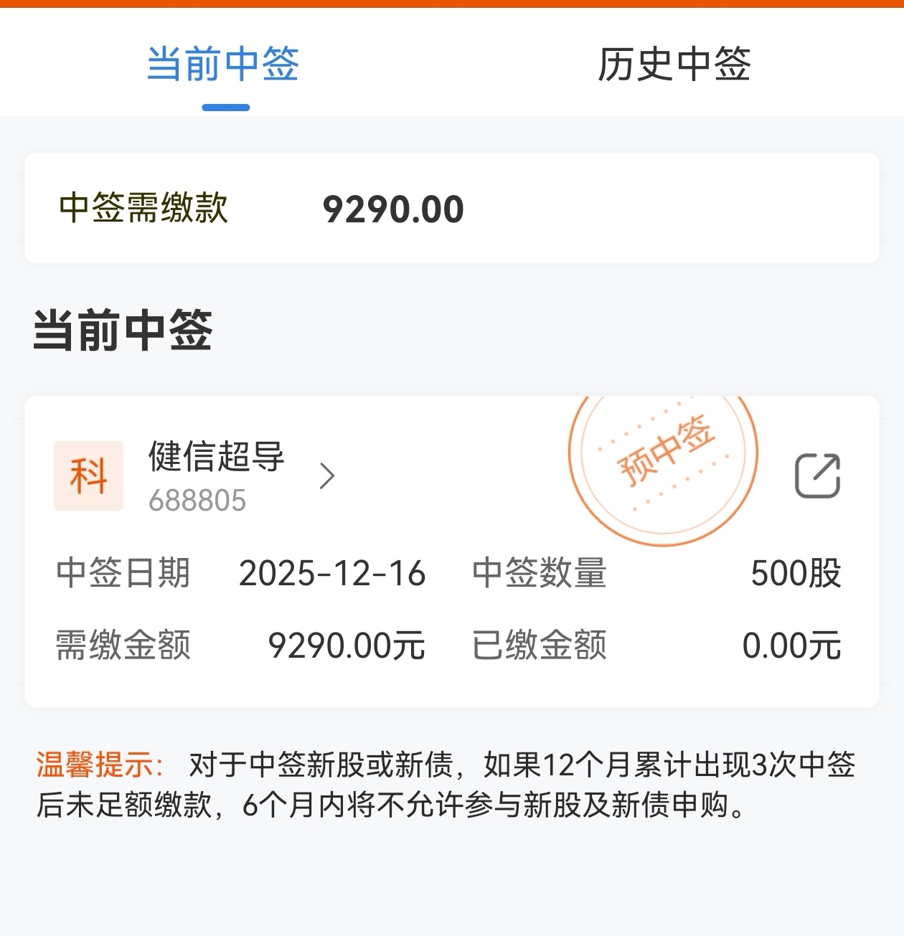Open the 健信超导 stock name link
The width and height of the screenshot is (904, 936).
pos(217,457)
